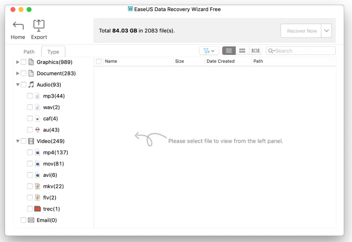Click the Recover Now button
Image resolution: width=352 pixels, height=242 pixels.
tap(301, 31)
